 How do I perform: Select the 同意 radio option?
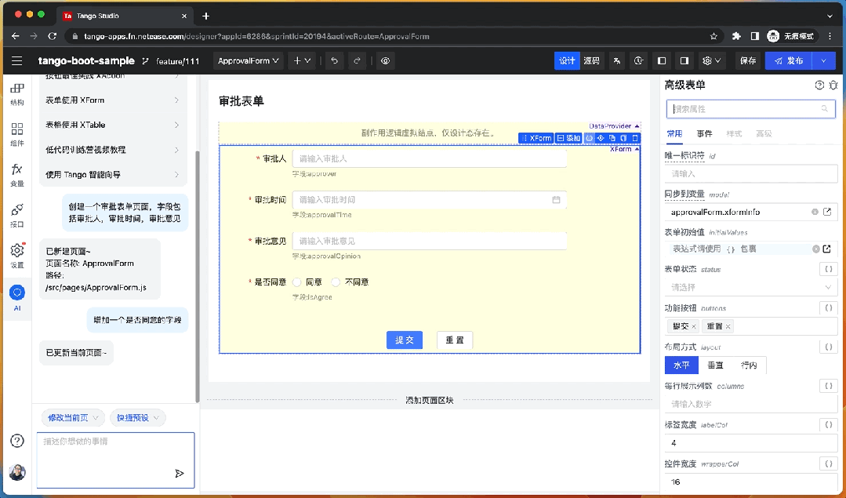tap(296, 282)
